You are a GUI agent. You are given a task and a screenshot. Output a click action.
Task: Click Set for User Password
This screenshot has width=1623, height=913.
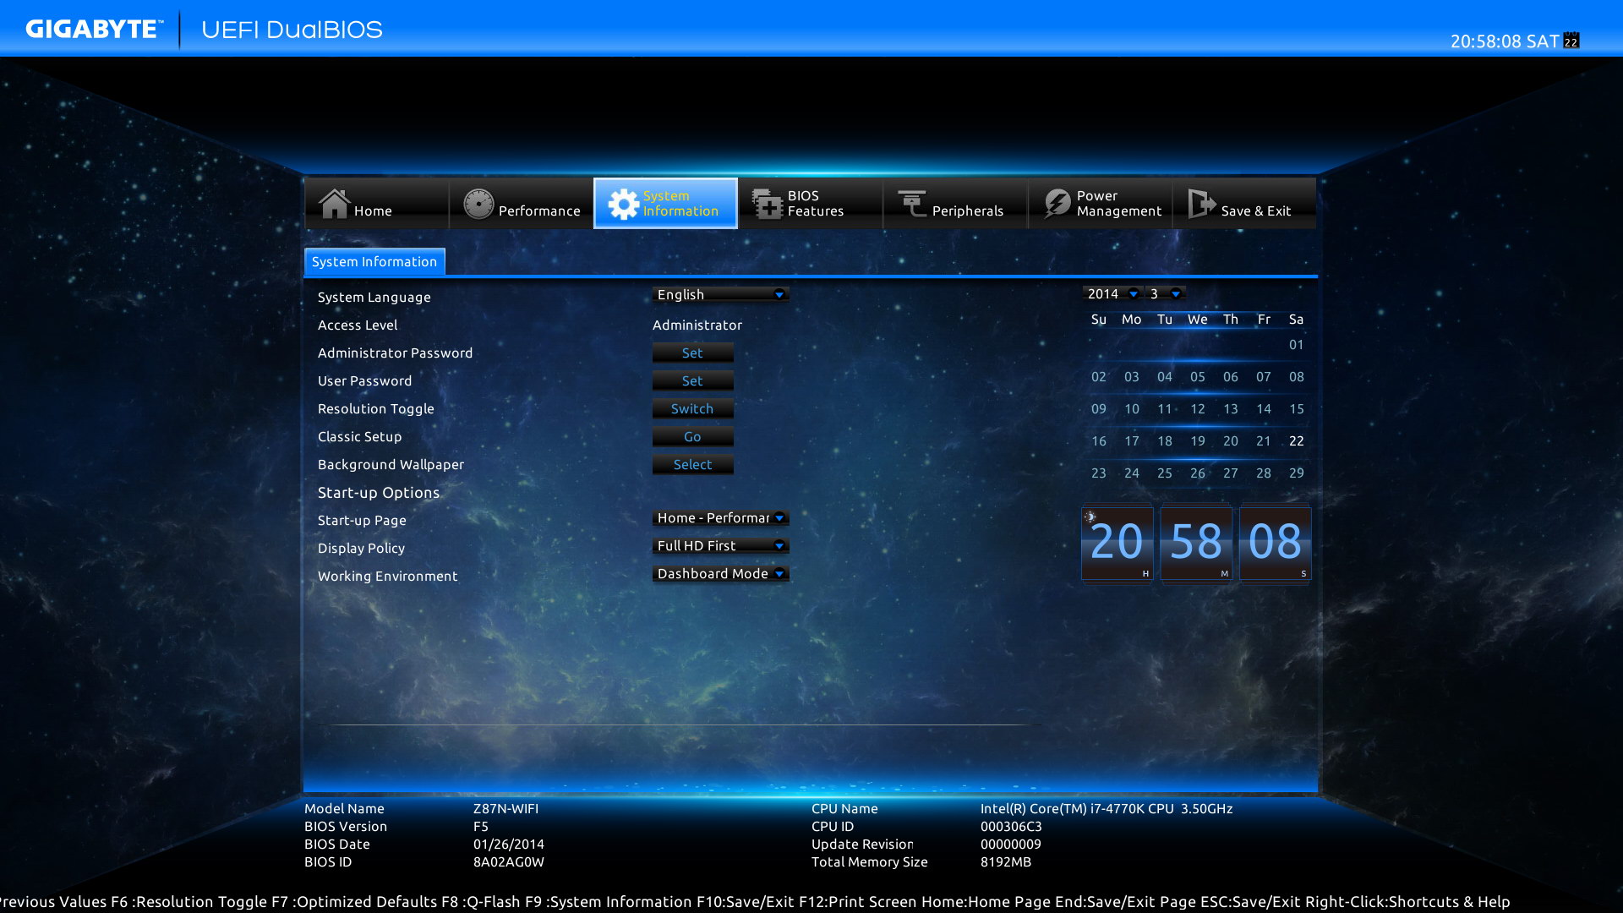coord(692,380)
